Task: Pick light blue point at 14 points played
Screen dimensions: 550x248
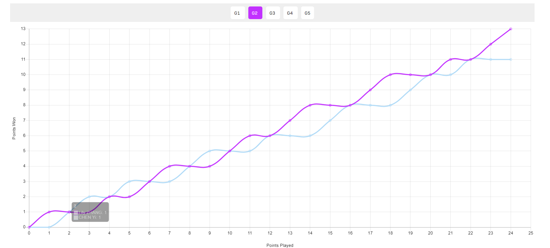Action: point(310,136)
